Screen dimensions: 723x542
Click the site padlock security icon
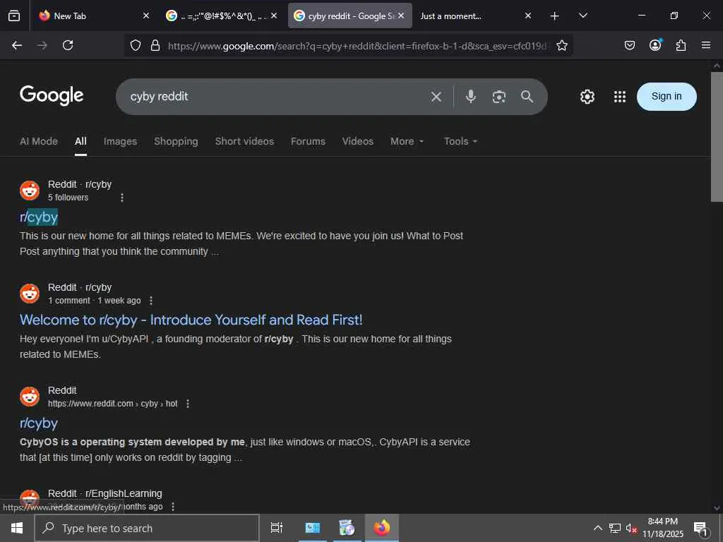[x=155, y=45]
